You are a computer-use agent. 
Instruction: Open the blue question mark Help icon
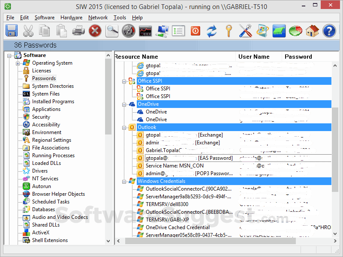329,31
